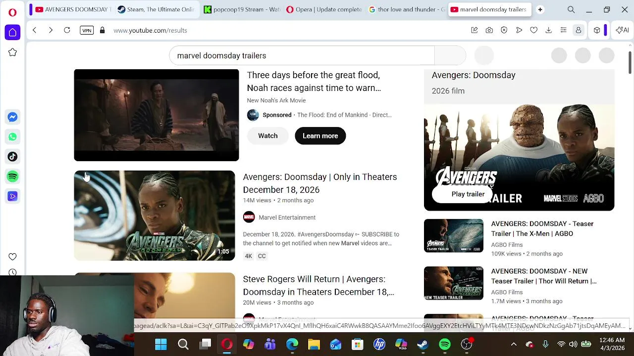The height and width of the screenshot is (356, 634).
Task: Go forward to next page
Action: [x=51, y=30]
